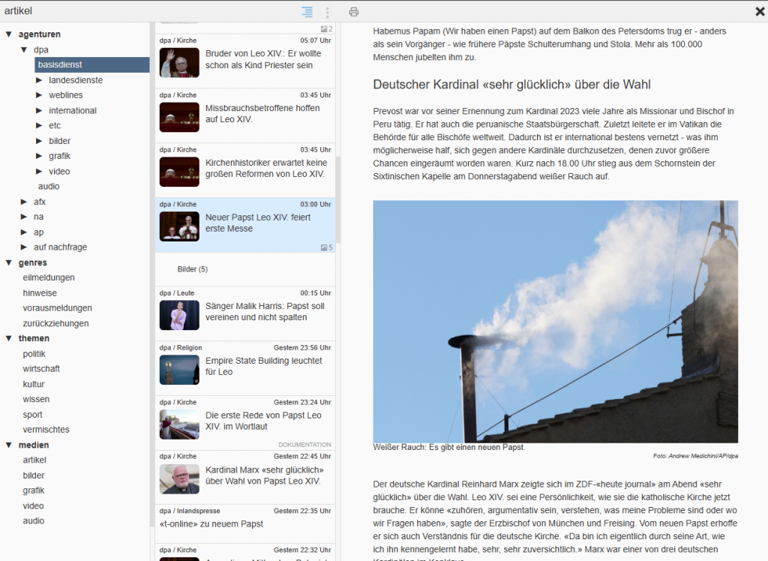
Task: Collapse the agenturen section
Action: tap(9, 34)
